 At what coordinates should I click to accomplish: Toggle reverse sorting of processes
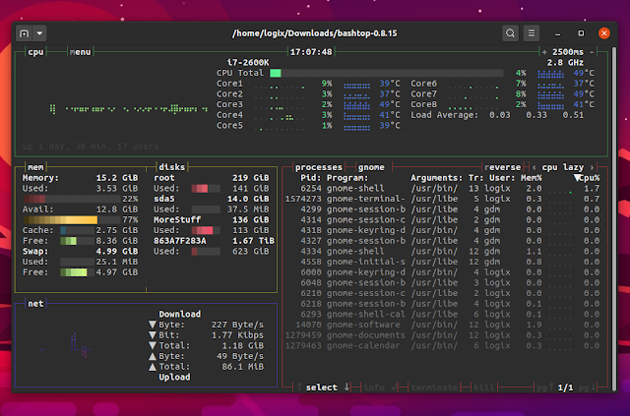click(x=502, y=167)
